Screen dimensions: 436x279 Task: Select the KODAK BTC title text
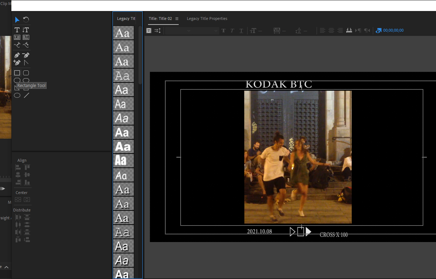click(x=279, y=85)
